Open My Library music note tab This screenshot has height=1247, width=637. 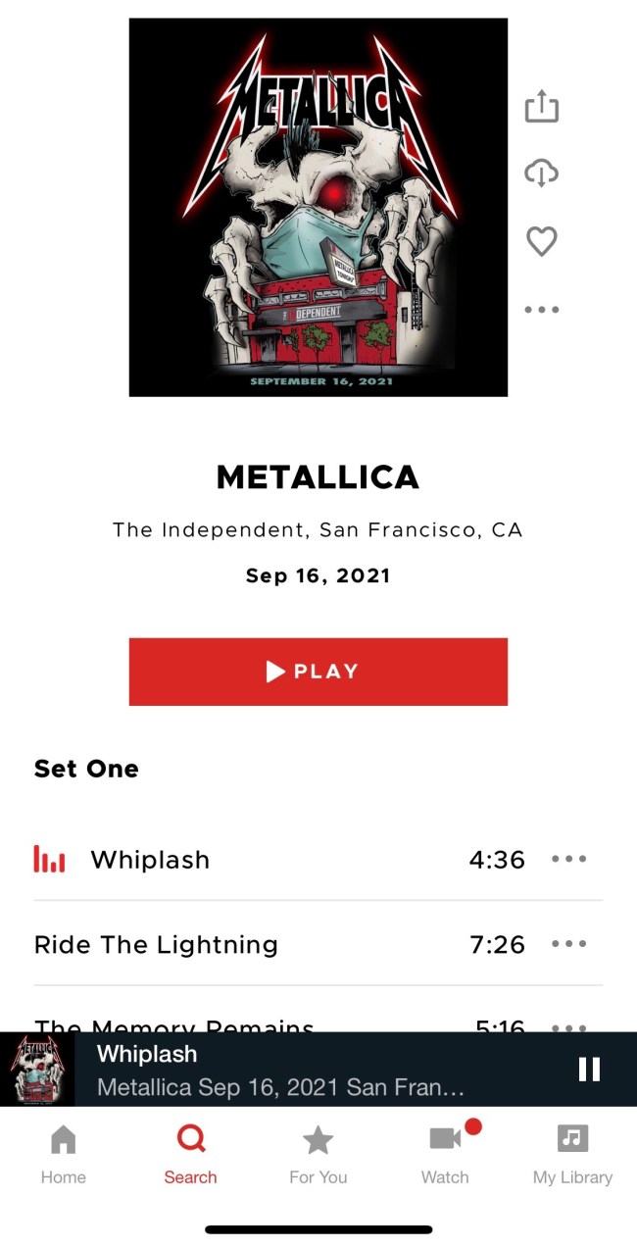click(572, 1155)
